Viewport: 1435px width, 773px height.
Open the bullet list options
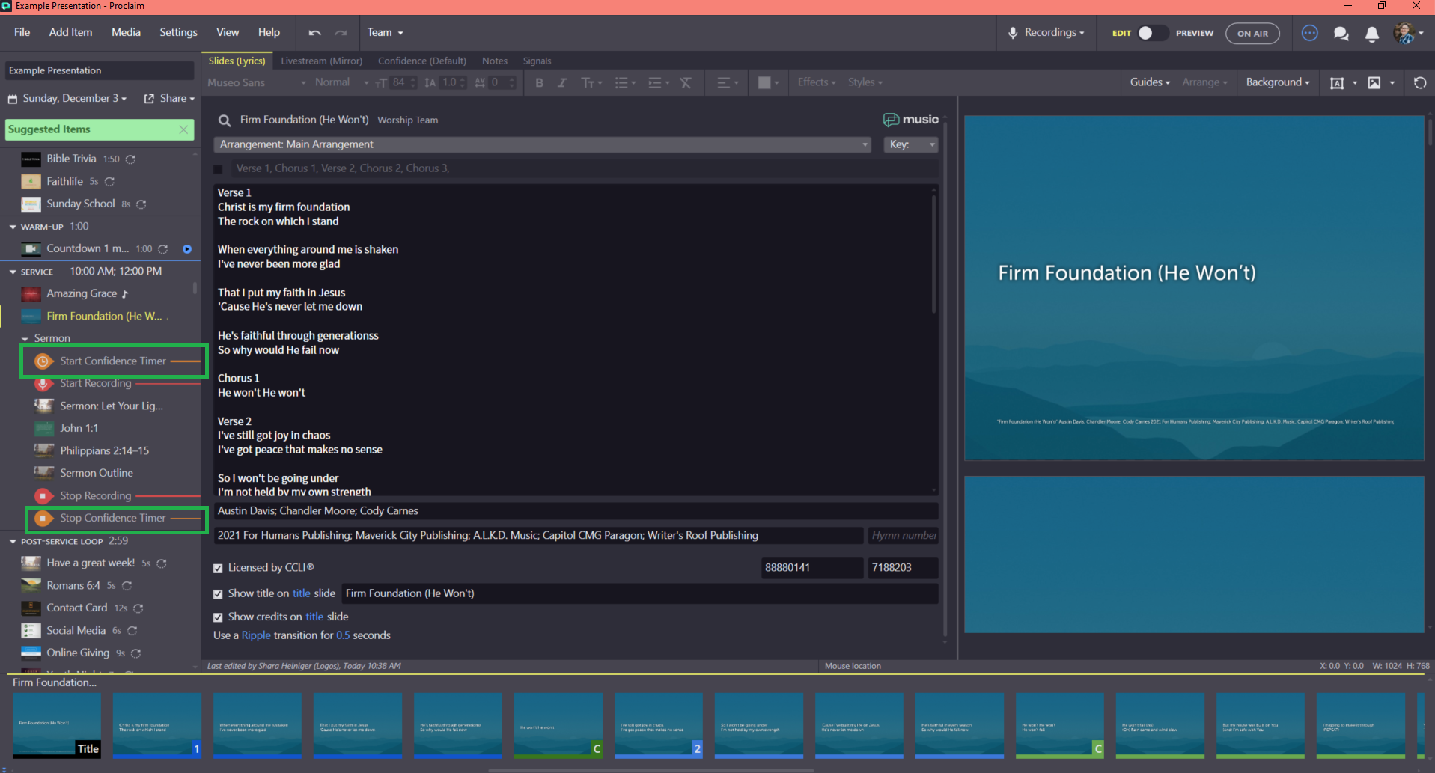pyautogui.click(x=625, y=82)
